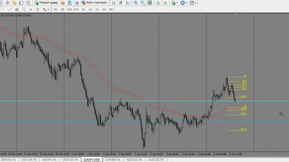Open the MetaEditor yellow book icon

tap(63, 3)
